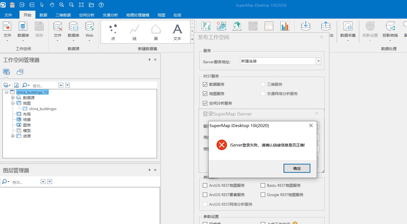Enable Google REST地图服务 checkbox
The image size is (407, 224).
[x=263, y=195]
